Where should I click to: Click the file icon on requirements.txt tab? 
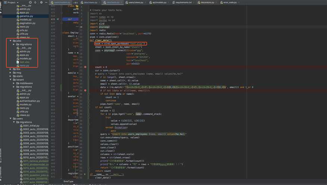(174, 3)
